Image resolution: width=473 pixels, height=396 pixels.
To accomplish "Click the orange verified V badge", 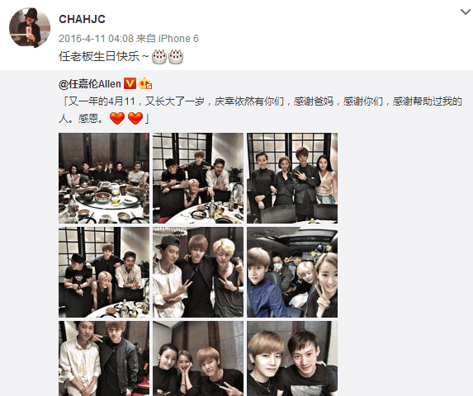I will (130, 83).
